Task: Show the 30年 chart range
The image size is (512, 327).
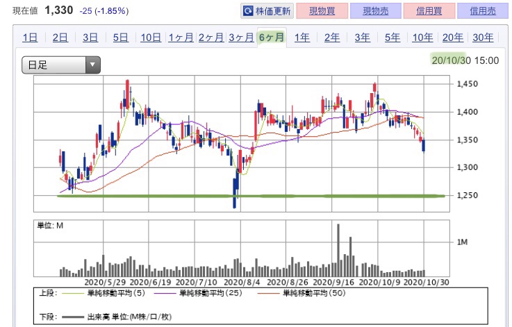Action: (x=483, y=37)
